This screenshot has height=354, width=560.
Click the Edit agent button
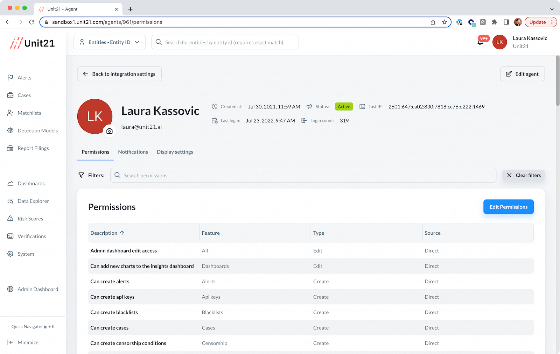tap(523, 74)
